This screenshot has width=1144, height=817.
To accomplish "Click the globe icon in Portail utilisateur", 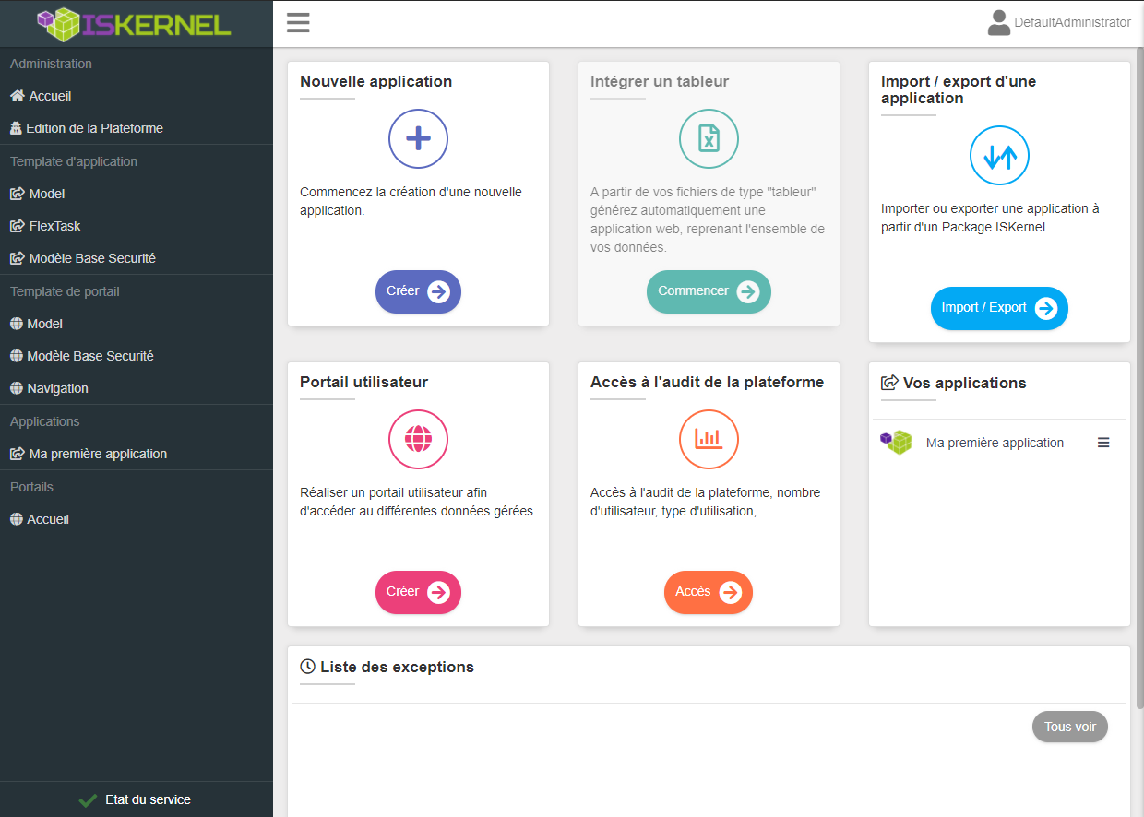I will point(418,439).
